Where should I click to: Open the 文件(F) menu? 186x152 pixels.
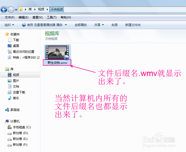[x=9, y=17]
